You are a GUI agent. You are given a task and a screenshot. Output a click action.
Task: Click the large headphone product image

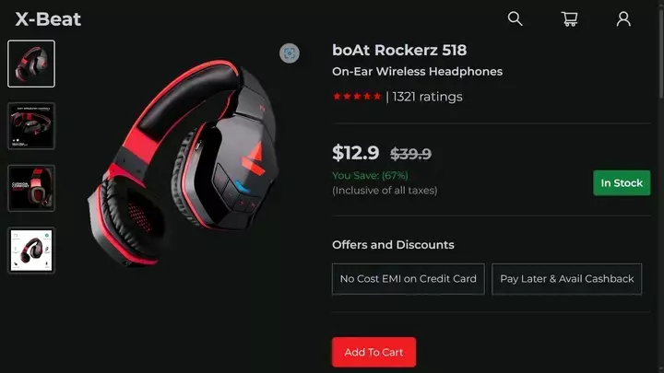[183, 163]
